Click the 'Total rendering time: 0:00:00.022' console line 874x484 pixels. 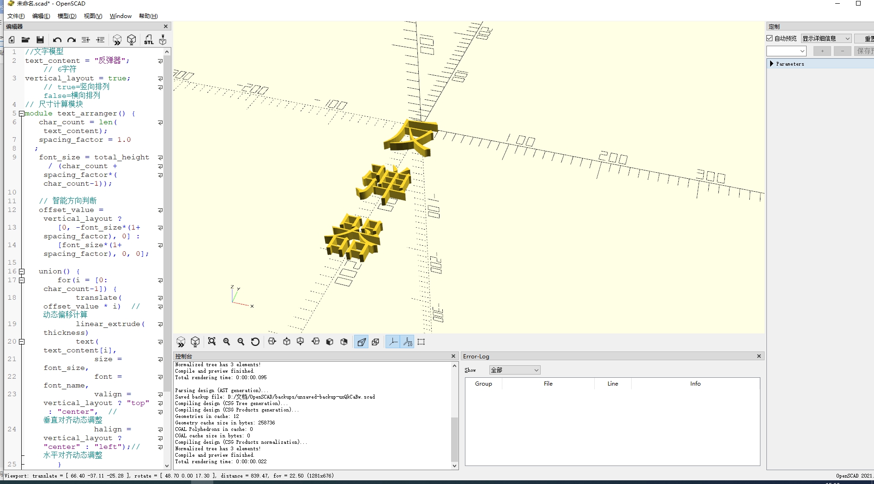tap(221, 461)
